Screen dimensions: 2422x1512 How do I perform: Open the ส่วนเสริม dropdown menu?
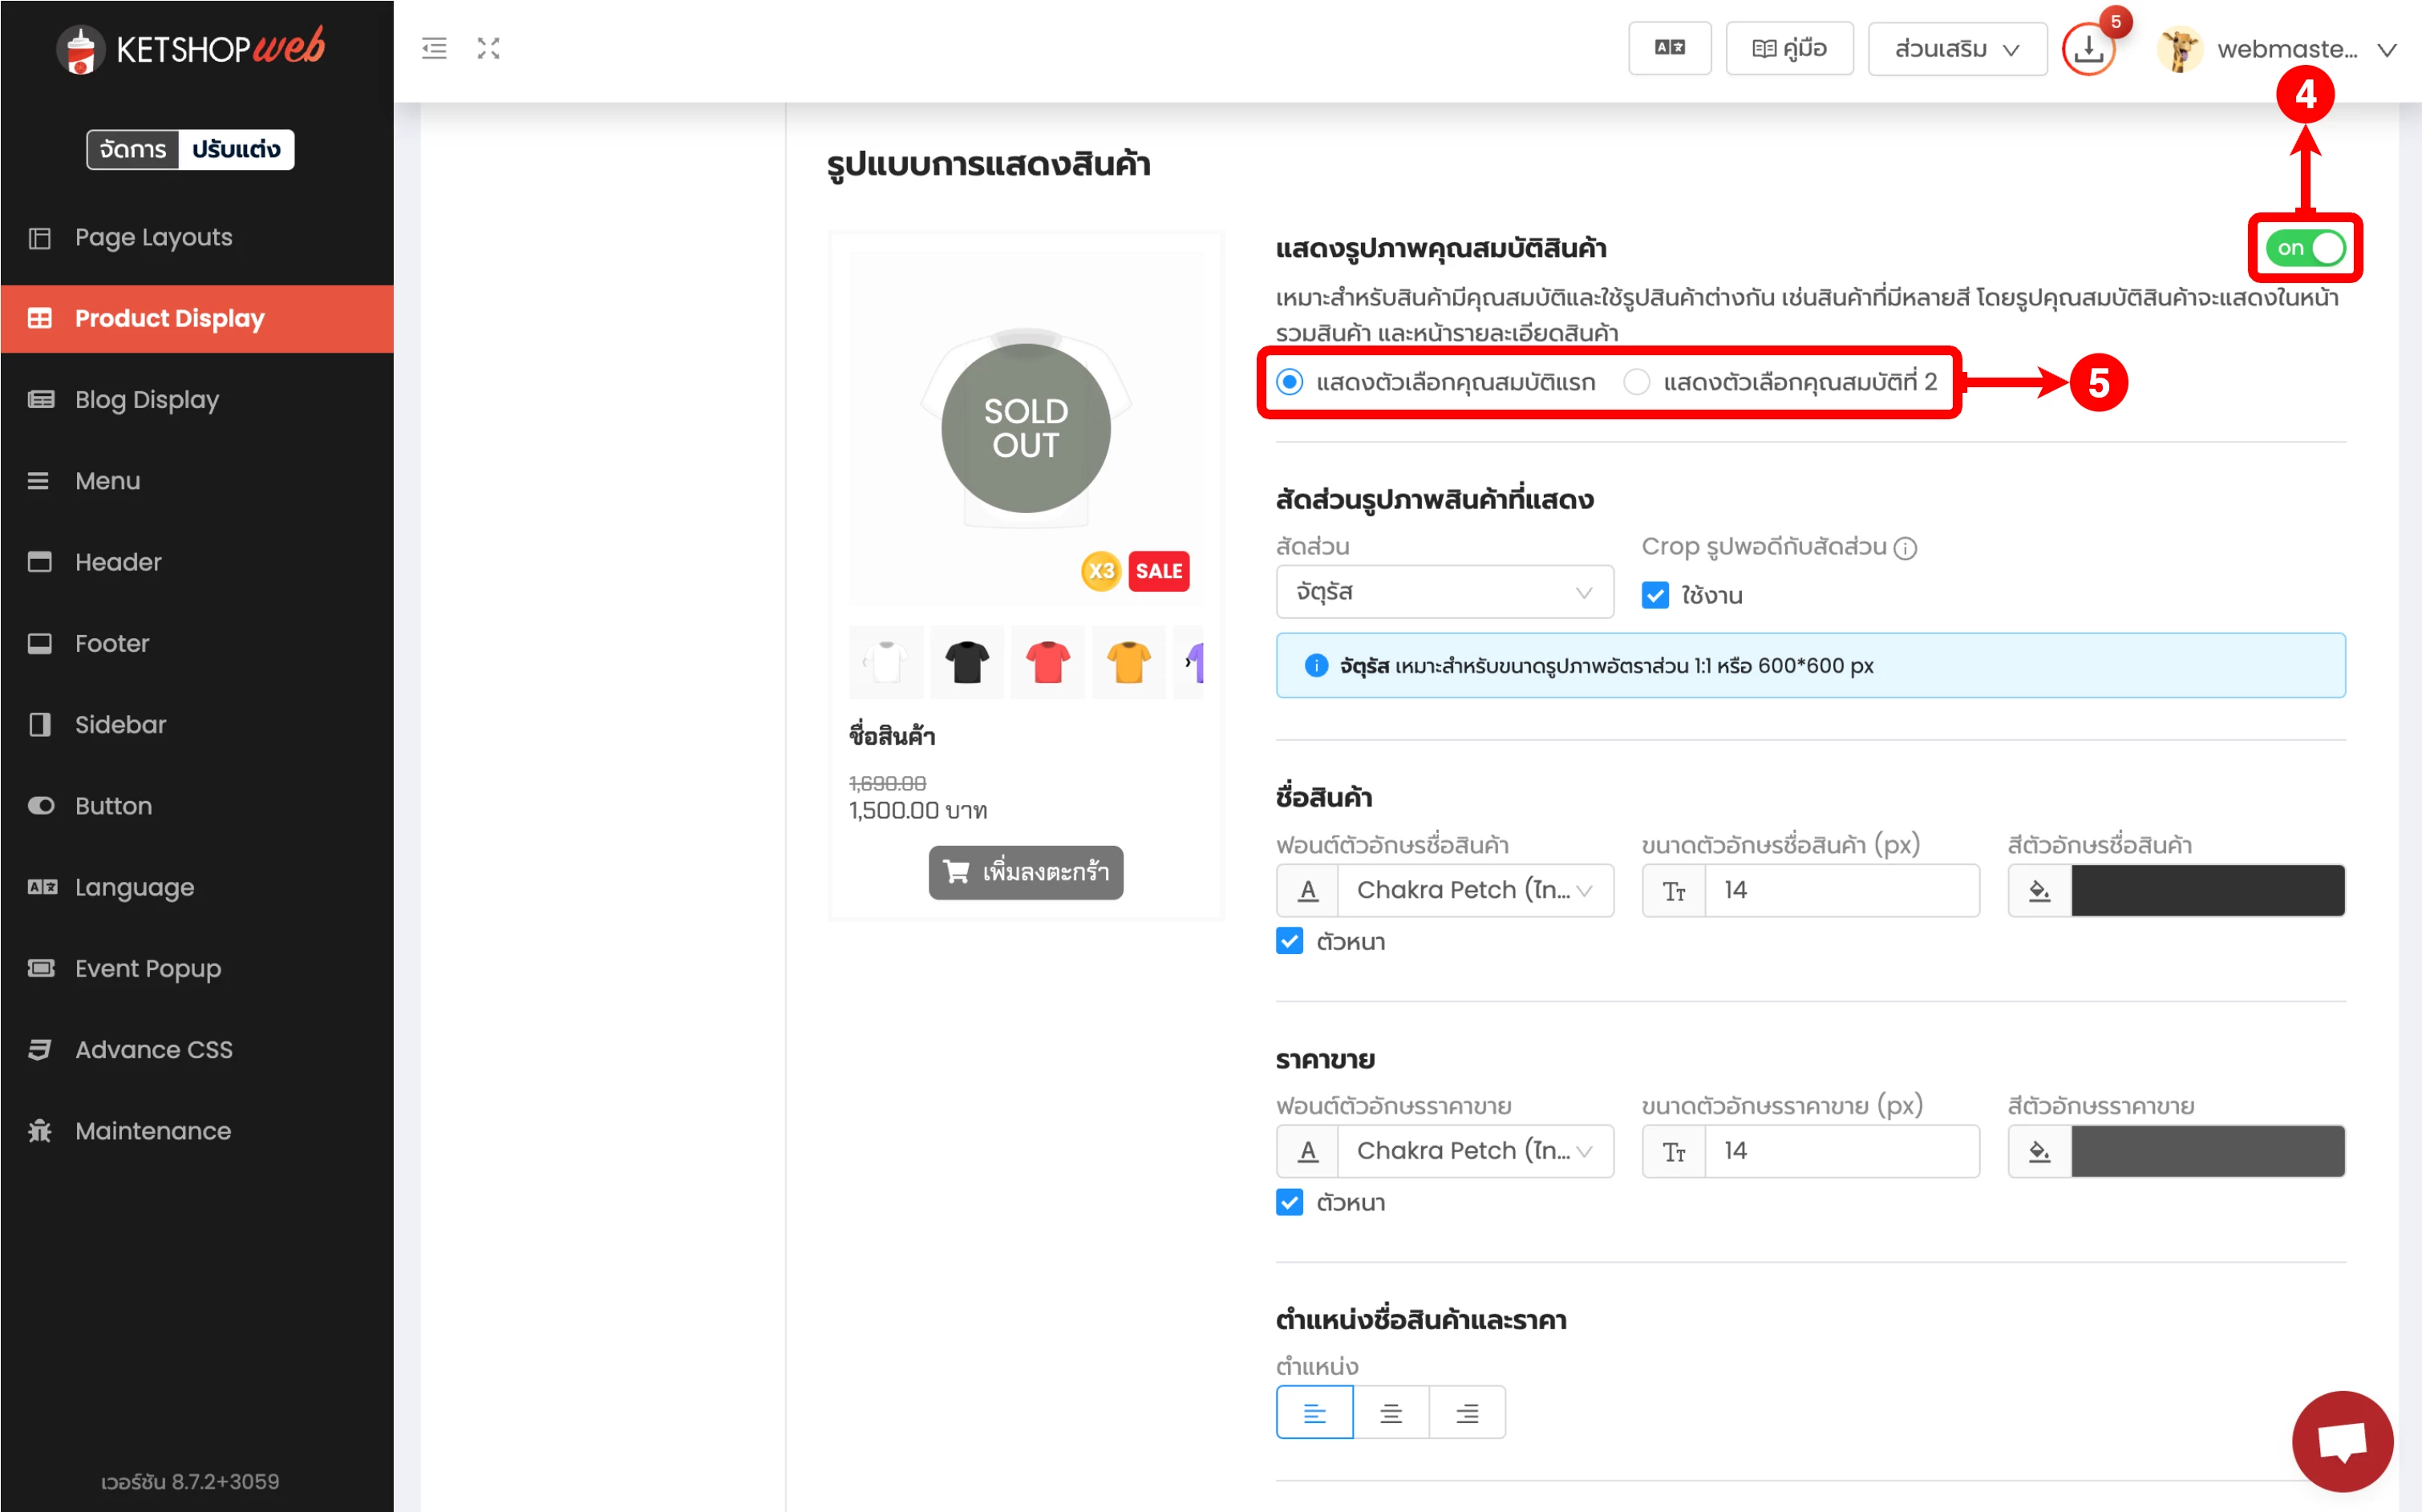click(1956, 49)
